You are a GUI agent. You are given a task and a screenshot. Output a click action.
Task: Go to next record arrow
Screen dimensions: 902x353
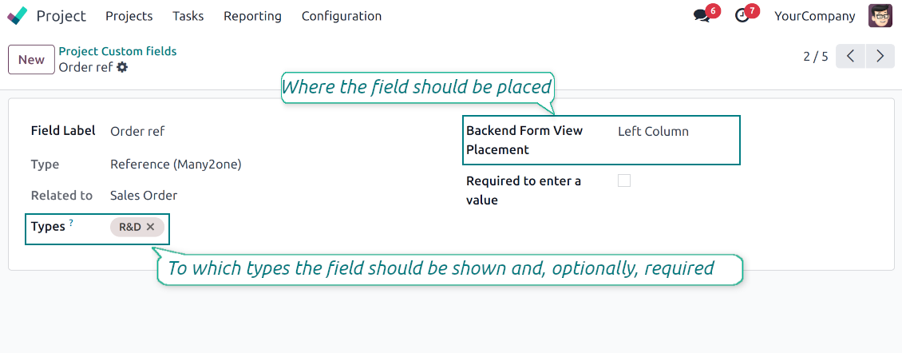pyautogui.click(x=880, y=56)
